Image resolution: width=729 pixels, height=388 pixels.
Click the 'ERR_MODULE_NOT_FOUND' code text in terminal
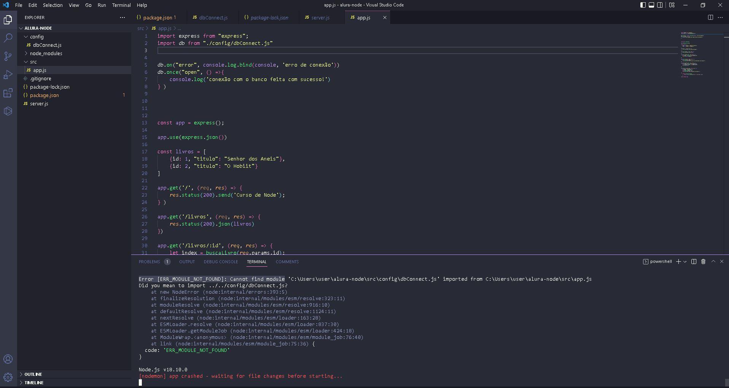(197, 350)
